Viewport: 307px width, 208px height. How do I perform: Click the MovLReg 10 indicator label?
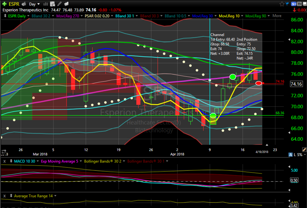[229, 16]
